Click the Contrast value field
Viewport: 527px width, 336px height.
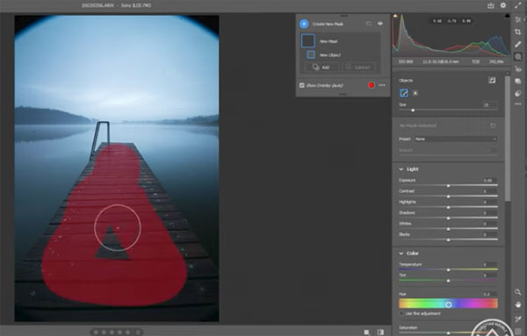pos(489,191)
